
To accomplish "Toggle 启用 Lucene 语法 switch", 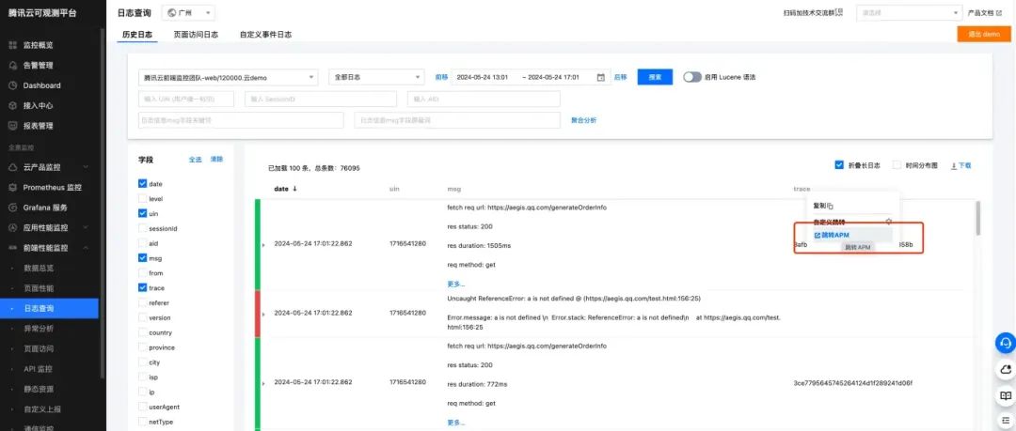I will pos(692,77).
